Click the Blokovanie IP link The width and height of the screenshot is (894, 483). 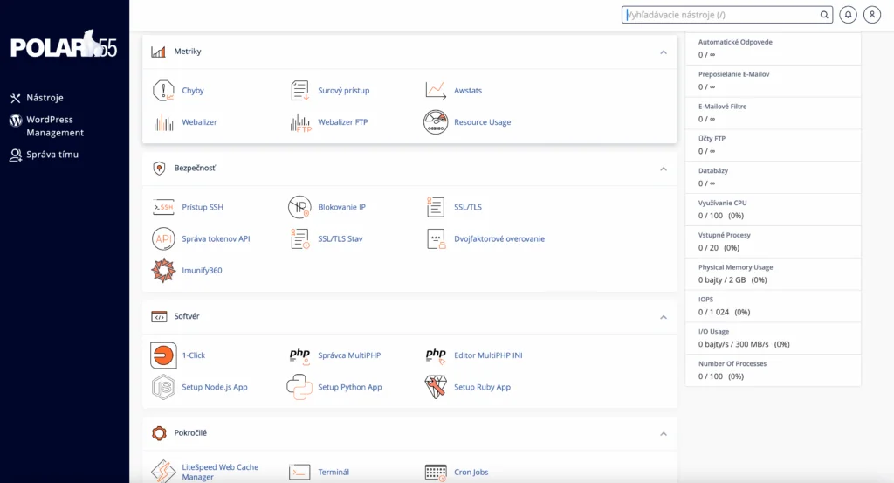click(x=341, y=207)
